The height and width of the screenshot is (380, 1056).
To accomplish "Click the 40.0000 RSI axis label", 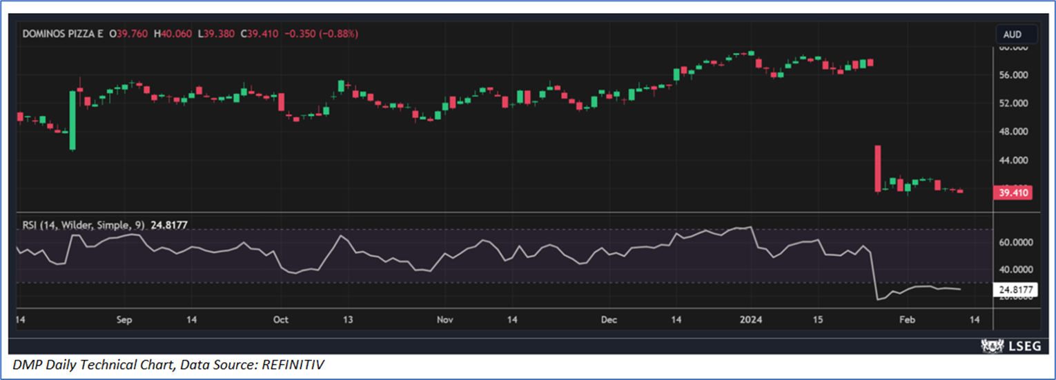I will (1015, 270).
